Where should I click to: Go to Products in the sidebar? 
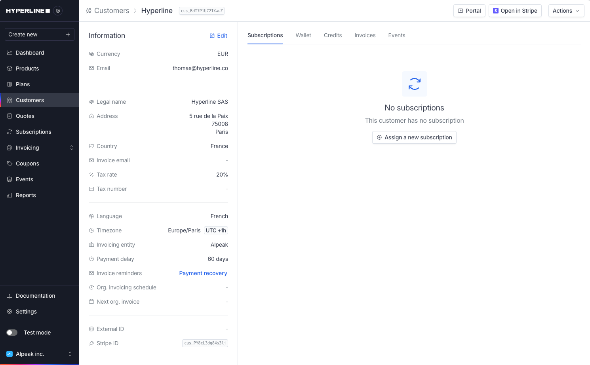[40, 68]
